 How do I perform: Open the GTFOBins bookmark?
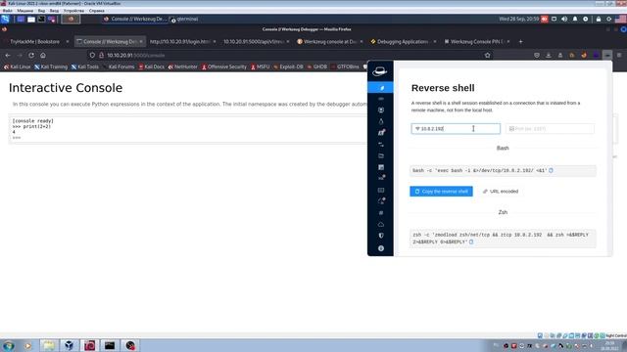click(x=345, y=66)
